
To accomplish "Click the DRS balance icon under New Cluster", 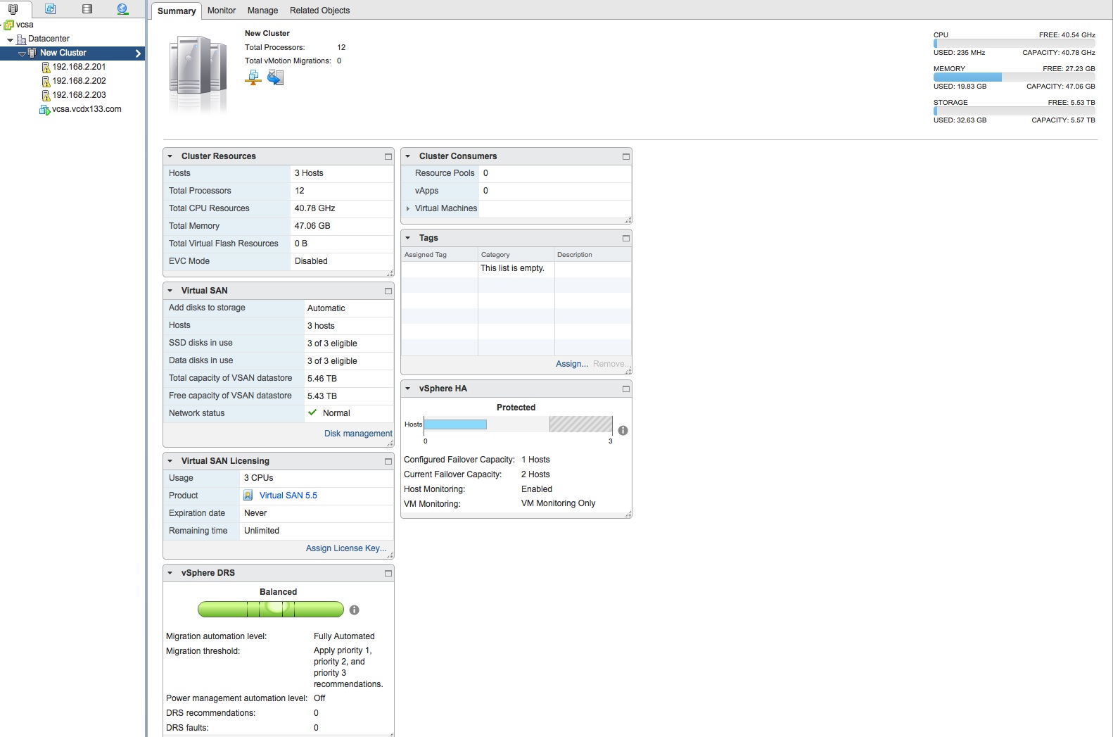I will [x=253, y=78].
